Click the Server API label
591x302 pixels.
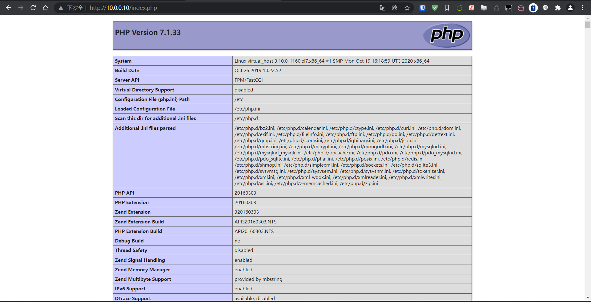point(127,80)
